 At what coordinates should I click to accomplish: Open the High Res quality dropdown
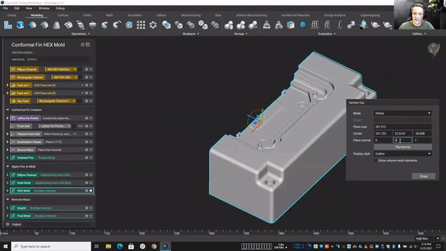tap(426, 238)
